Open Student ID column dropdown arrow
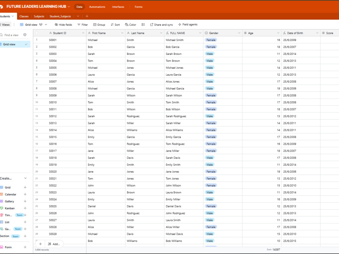 tap(83, 33)
